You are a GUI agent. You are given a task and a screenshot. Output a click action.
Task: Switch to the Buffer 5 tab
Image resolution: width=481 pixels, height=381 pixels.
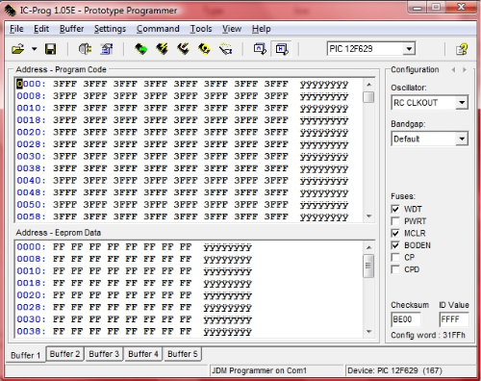(x=183, y=354)
